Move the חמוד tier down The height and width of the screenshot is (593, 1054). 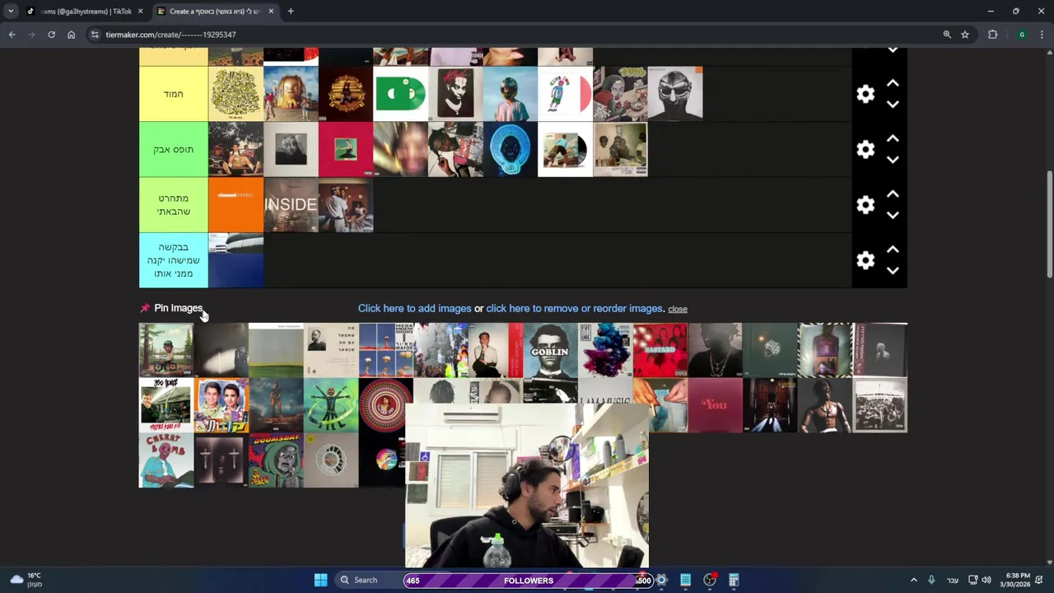click(893, 105)
